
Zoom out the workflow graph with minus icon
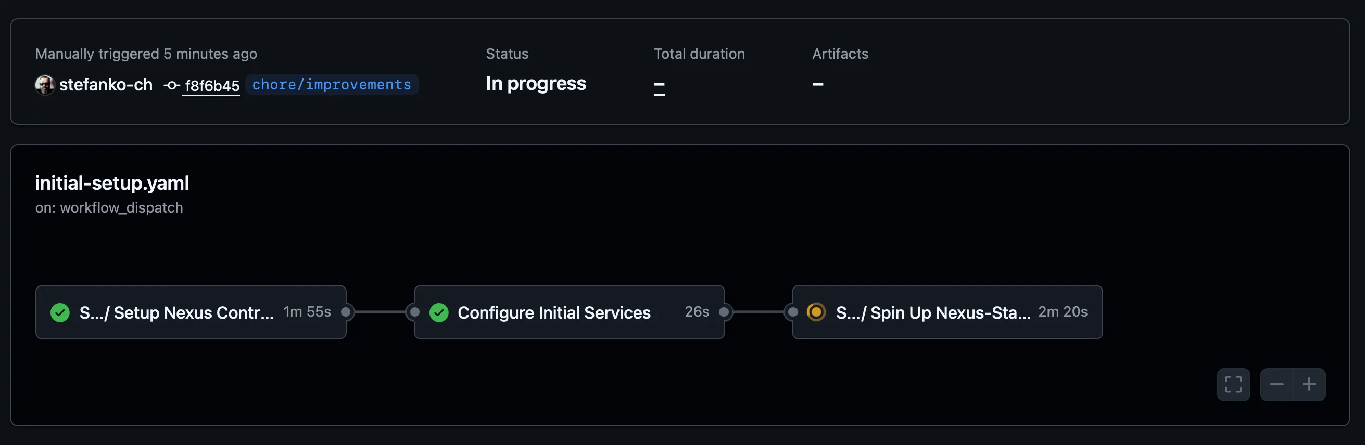coord(1278,385)
